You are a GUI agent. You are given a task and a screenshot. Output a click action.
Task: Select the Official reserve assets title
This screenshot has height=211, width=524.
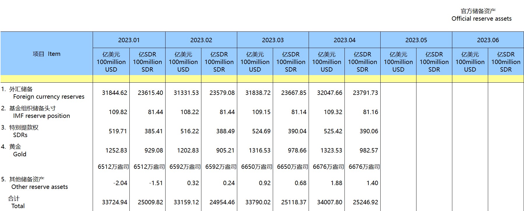[x=481, y=19]
